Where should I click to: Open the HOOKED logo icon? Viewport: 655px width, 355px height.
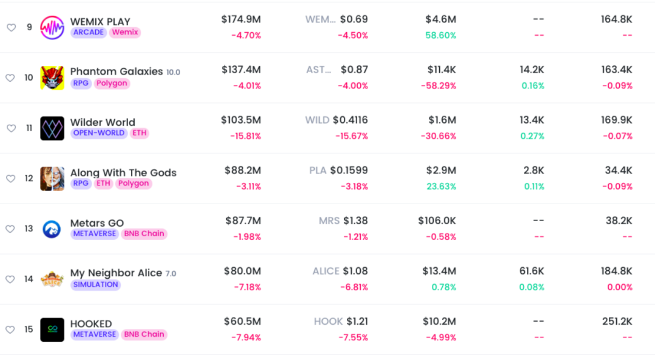[x=52, y=329]
